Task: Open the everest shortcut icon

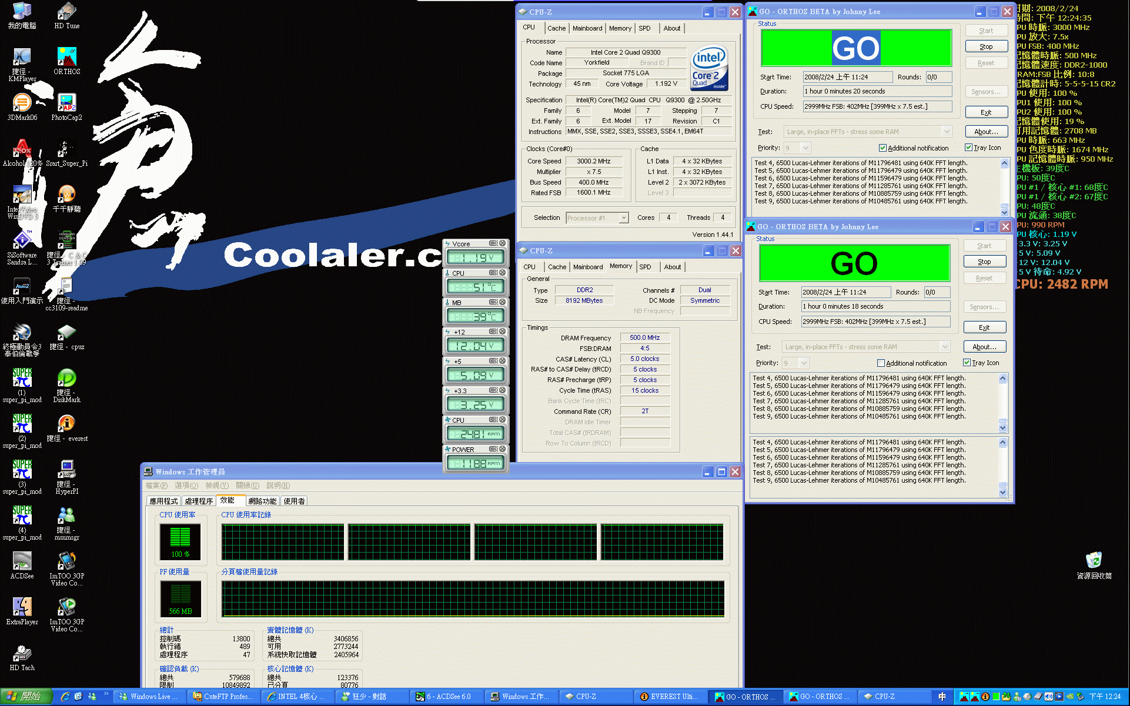Action: (x=66, y=423)
